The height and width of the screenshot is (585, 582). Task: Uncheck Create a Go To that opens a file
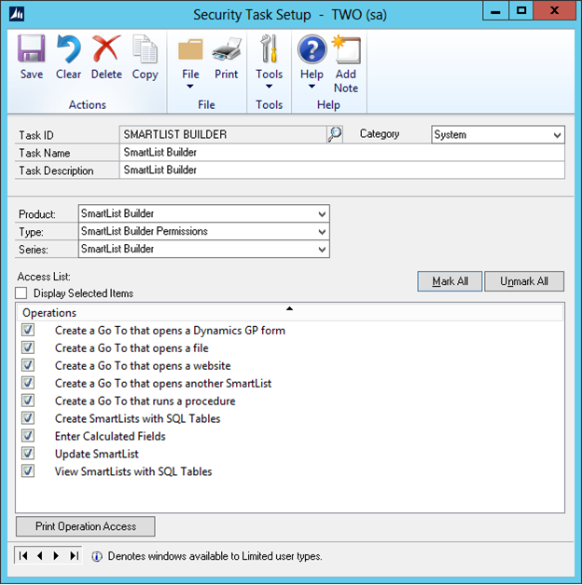[28, 347]
